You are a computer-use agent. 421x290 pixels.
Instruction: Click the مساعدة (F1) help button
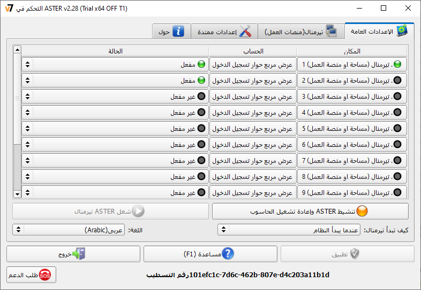tap(210, 254)
